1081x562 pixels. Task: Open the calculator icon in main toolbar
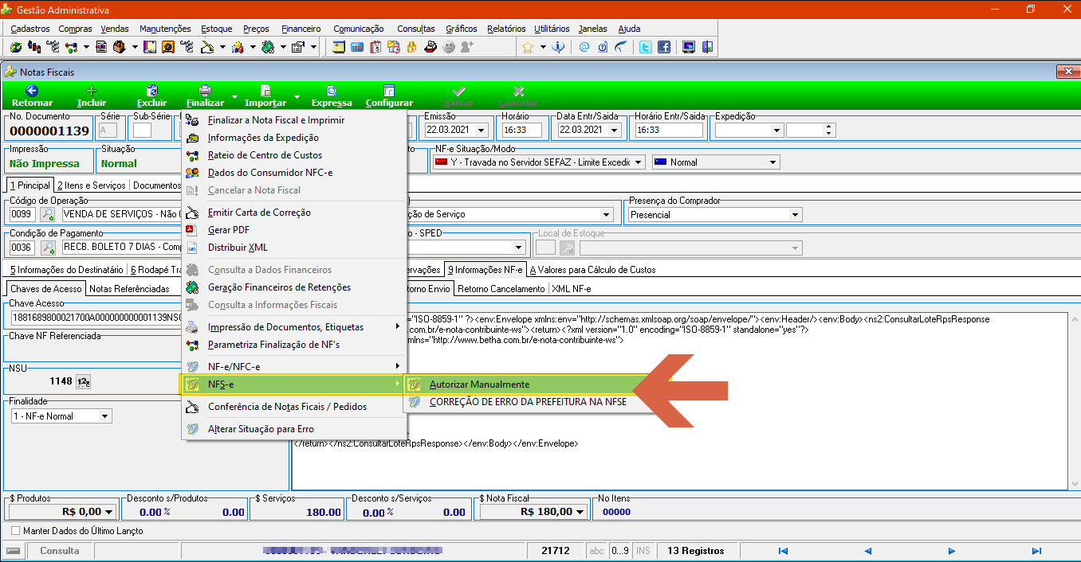tap(356, 47)
